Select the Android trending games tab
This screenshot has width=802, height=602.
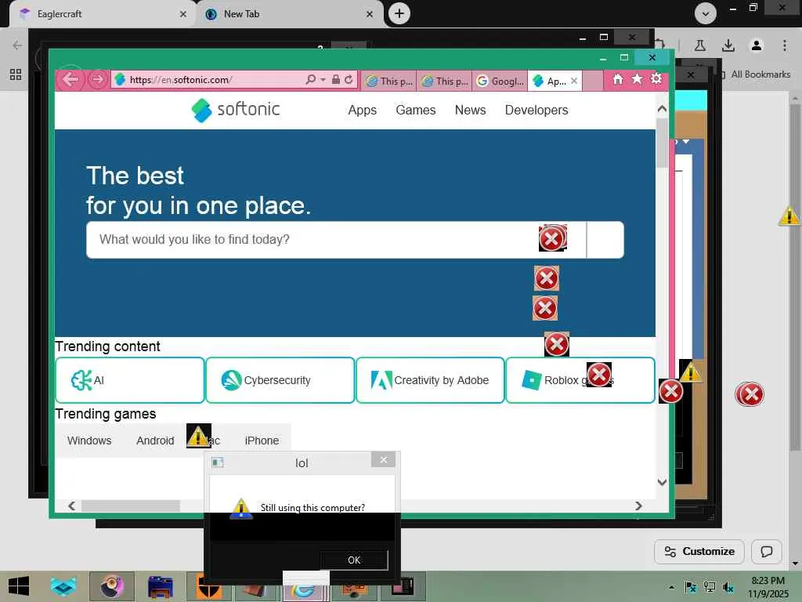click(x=156, y=441)
